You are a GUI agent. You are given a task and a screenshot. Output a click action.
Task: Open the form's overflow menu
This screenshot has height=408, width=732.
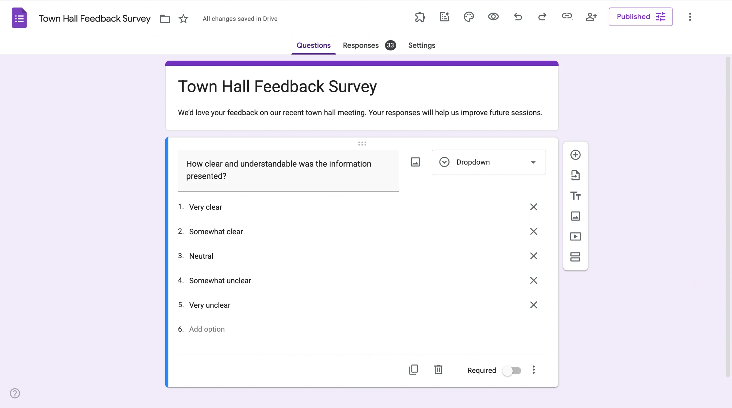(690, 17)
